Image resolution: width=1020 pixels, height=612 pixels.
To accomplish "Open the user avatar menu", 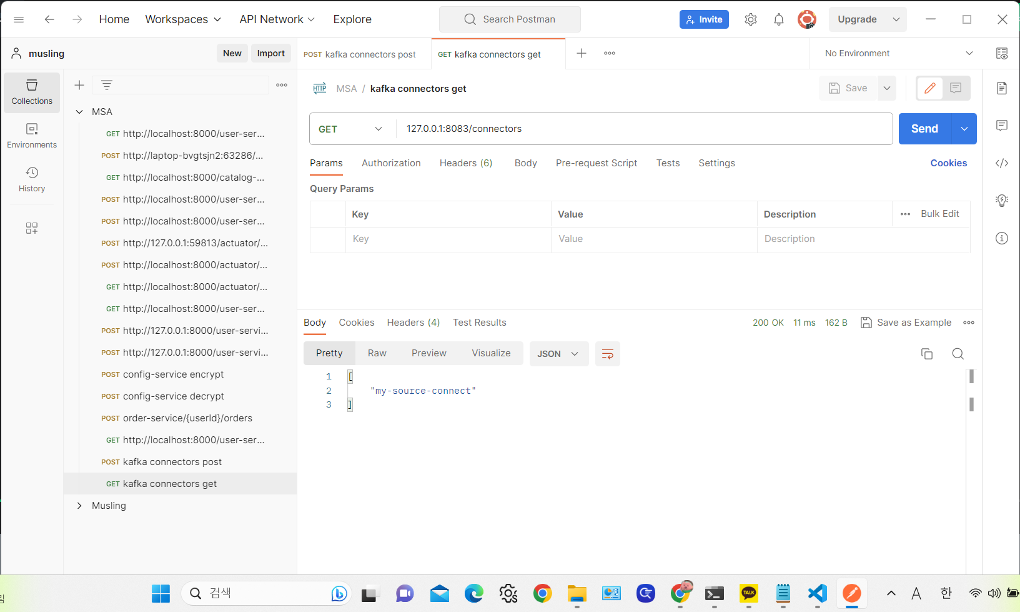I will click(x=807, y=19).
